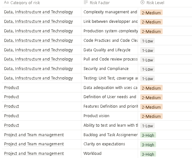The width and height of the screenshot is (192, 158).
Task: Open the Risk Factor column header menu
Action: pos(100,3)
